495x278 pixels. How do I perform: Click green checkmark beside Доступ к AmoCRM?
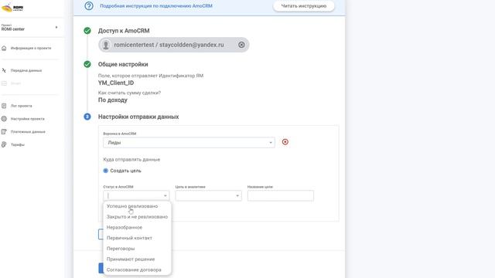tap(87, 31)
